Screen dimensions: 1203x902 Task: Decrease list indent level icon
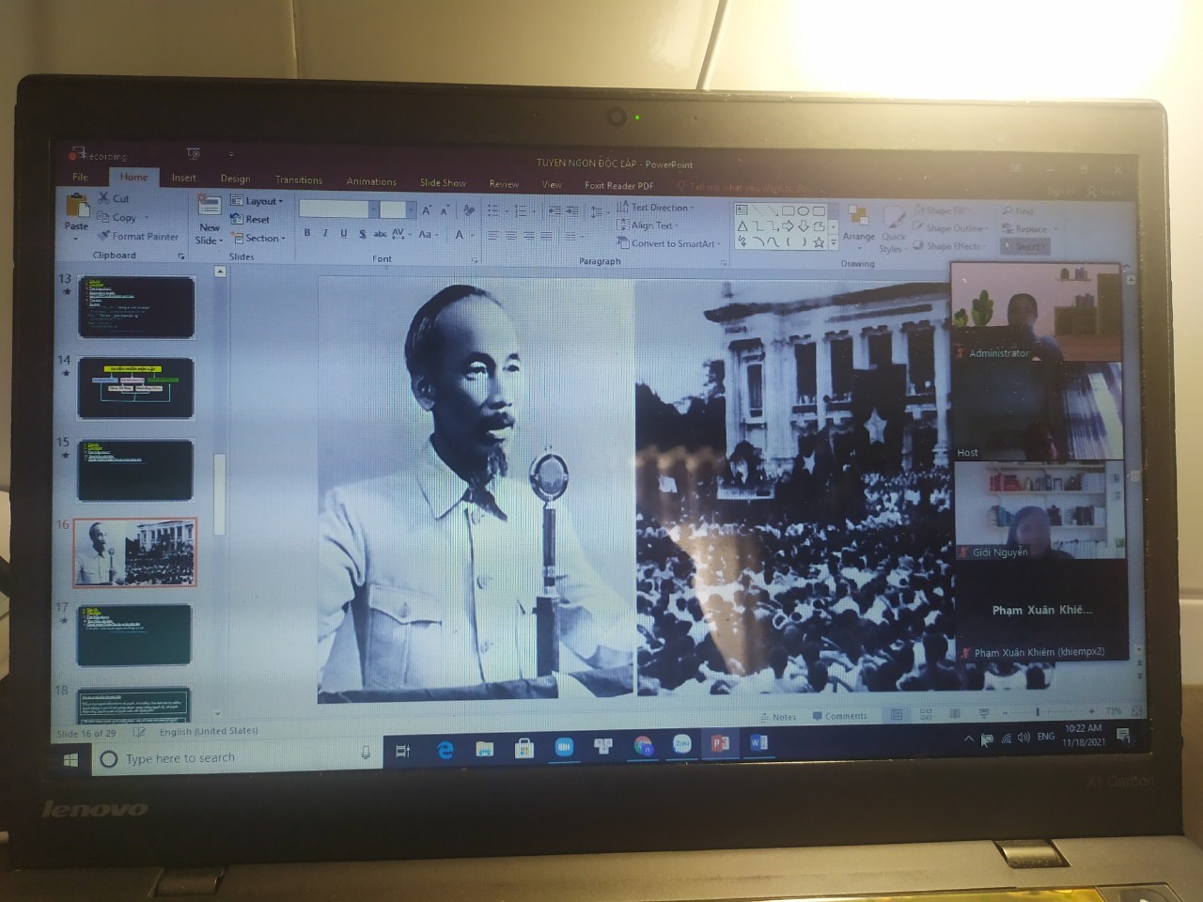[555, 210]
